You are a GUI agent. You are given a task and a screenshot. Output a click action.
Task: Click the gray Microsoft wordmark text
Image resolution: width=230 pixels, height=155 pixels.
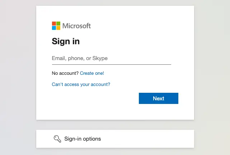click(76, 26)
